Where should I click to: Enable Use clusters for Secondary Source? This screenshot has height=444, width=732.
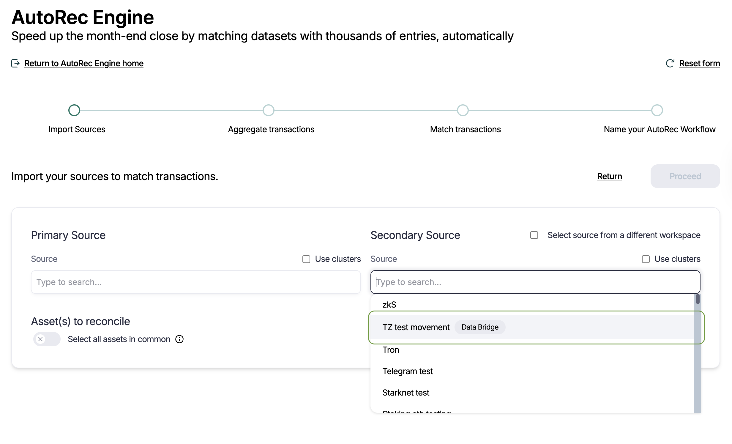click(x=646, y=259)
